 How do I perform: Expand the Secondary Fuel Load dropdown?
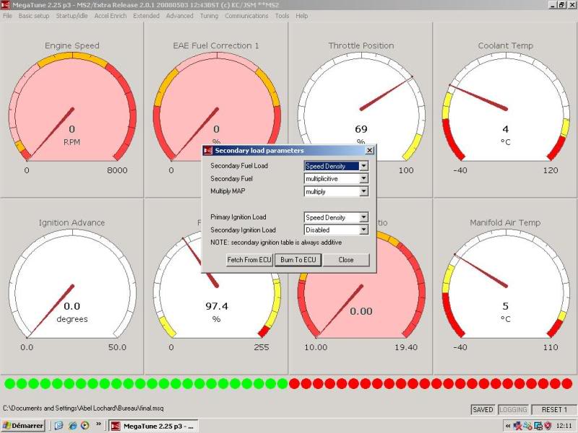(x=363, y=166)
